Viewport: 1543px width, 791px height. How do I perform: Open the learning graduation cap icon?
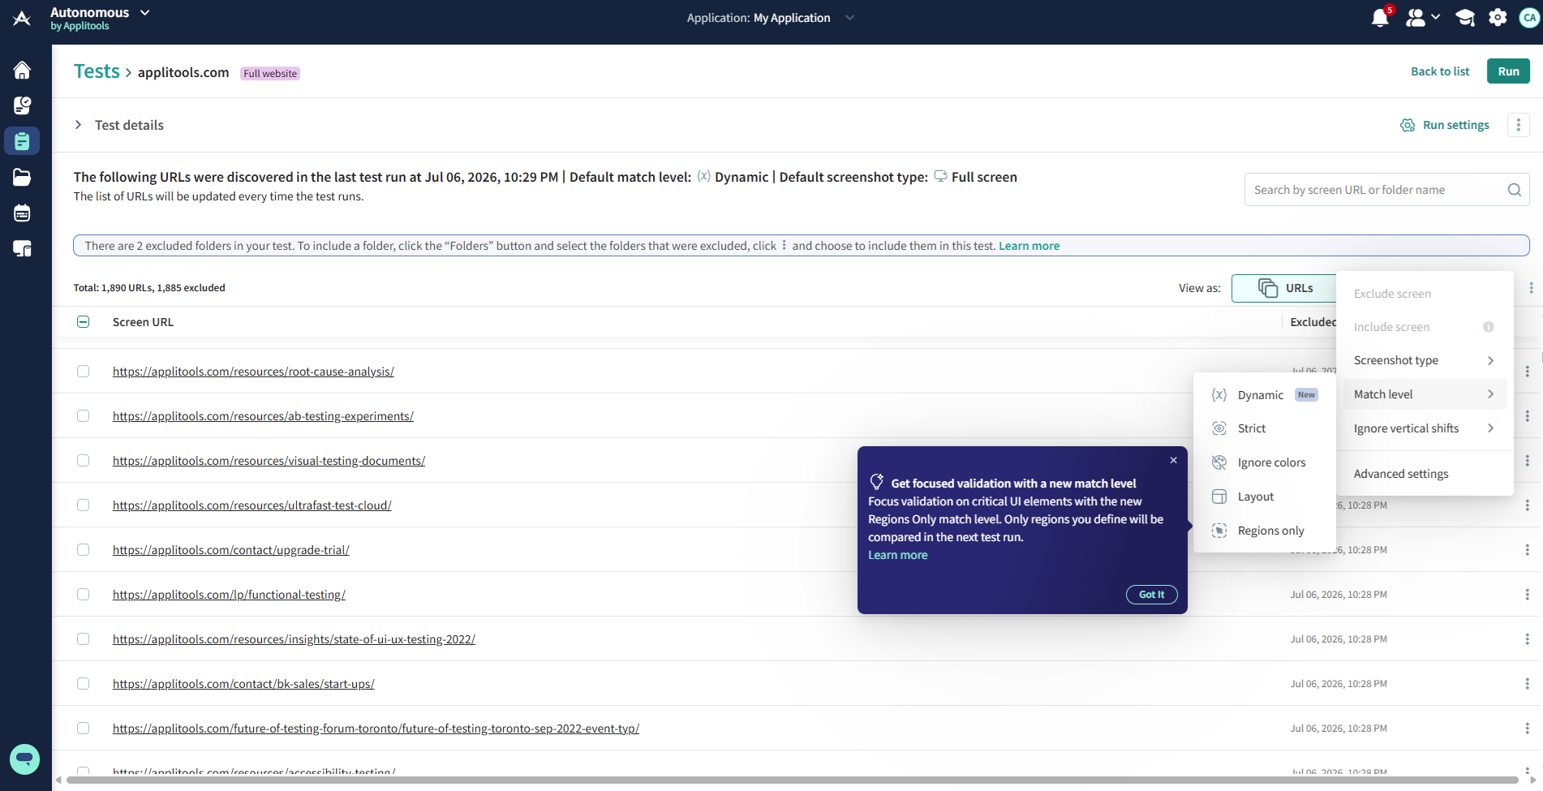pos(1464,18)
